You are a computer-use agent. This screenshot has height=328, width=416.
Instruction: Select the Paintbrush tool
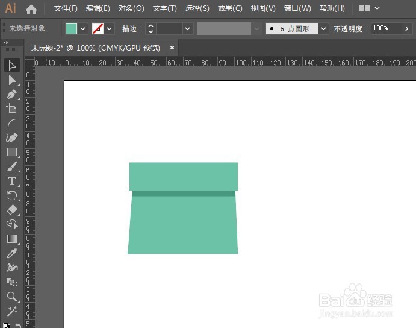[x=12, y=166]
